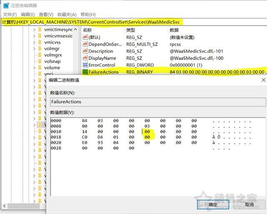The height and width of the screenshot is (214, 267).
Task: Expand the vmicvmsession tree node
Action: [x=34, y=36]
